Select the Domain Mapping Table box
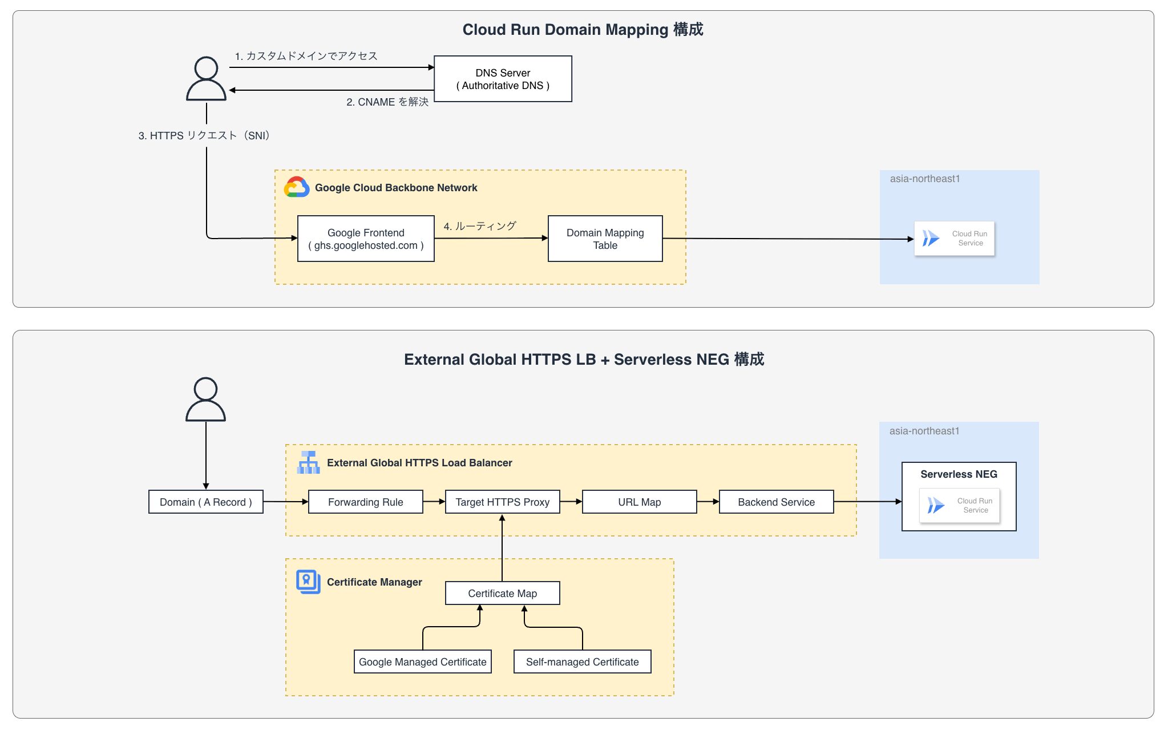 [605, 239]
